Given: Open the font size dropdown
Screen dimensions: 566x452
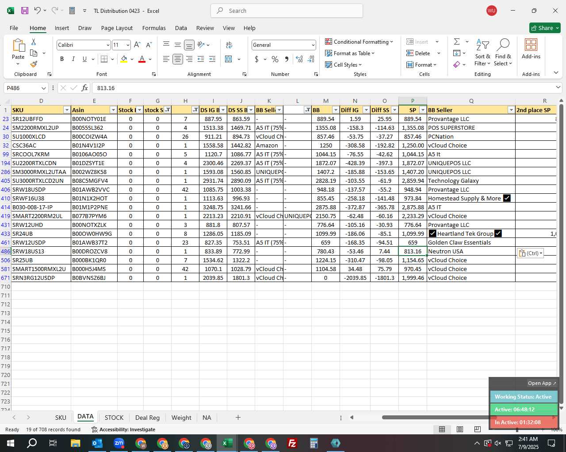Looking at the screenshot, I should point(128,45).
